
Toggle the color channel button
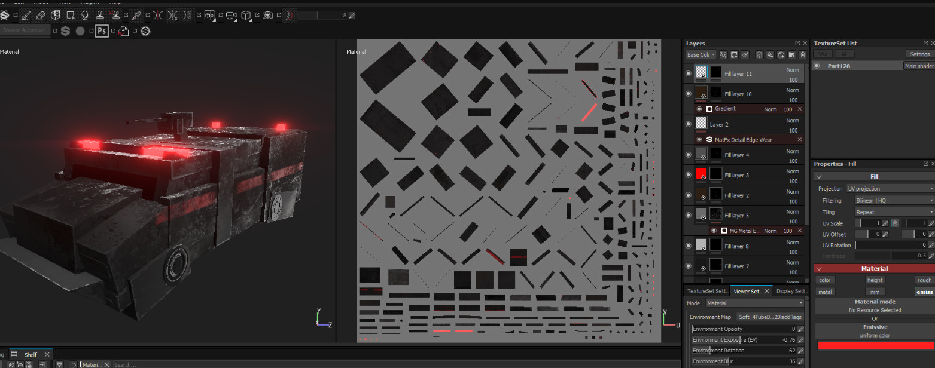(825, 280)
